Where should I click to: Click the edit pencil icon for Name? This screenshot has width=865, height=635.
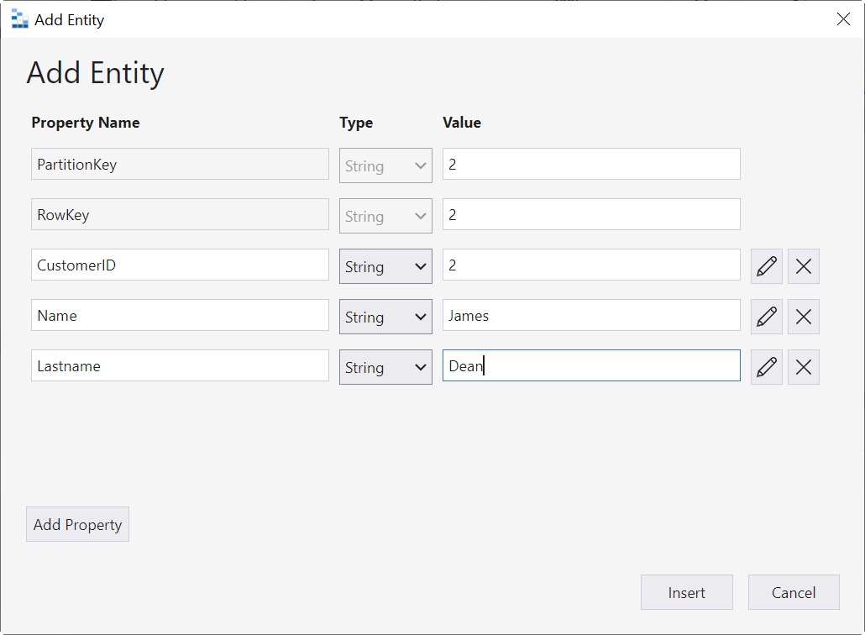tap(766, 317)
